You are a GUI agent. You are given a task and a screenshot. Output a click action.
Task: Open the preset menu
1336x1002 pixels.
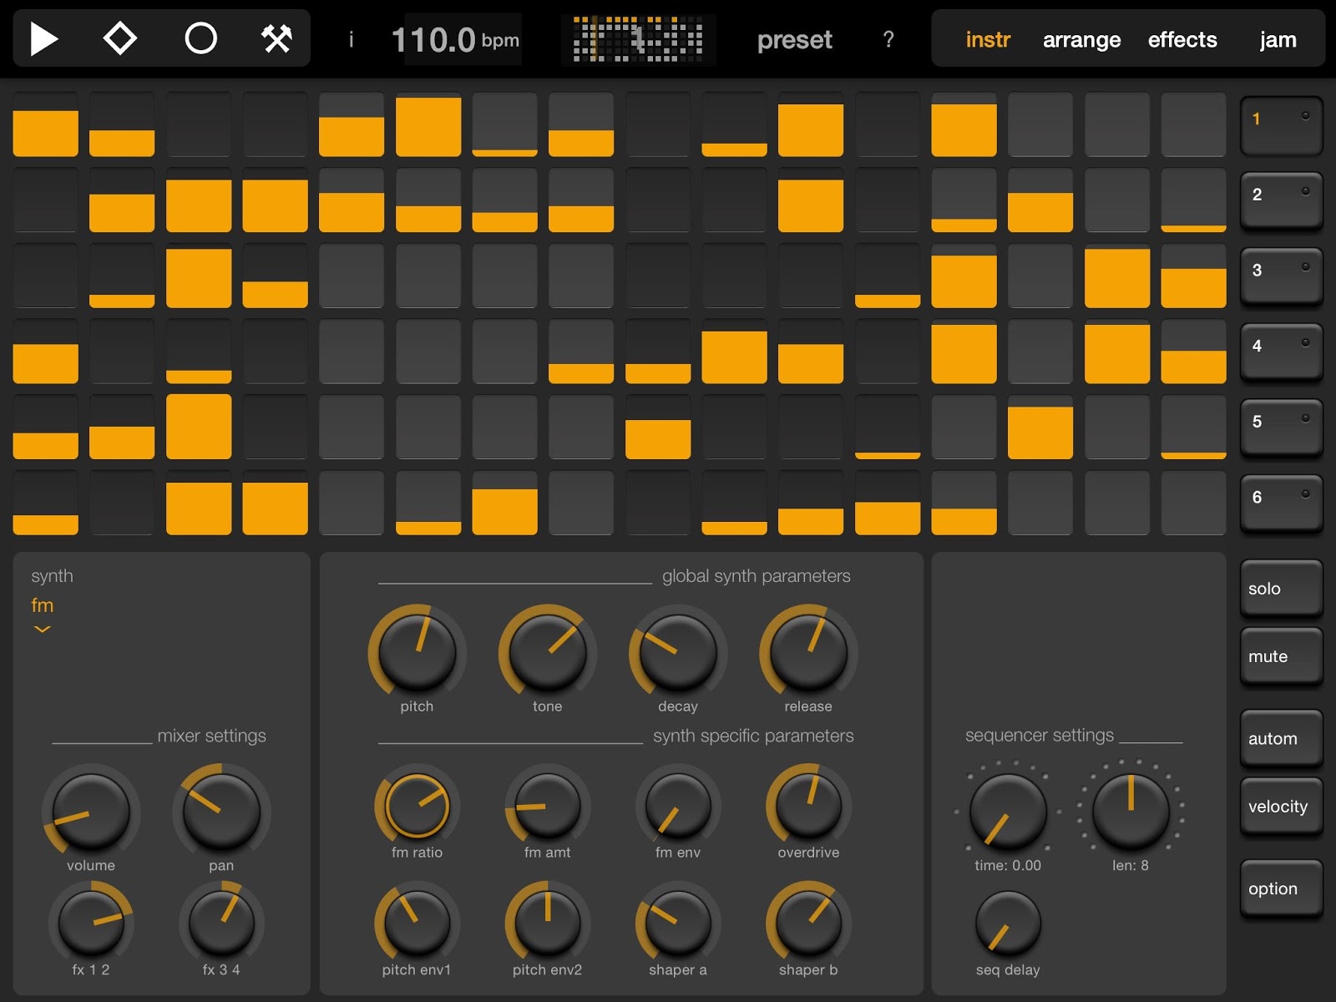[x=794, y=39]
